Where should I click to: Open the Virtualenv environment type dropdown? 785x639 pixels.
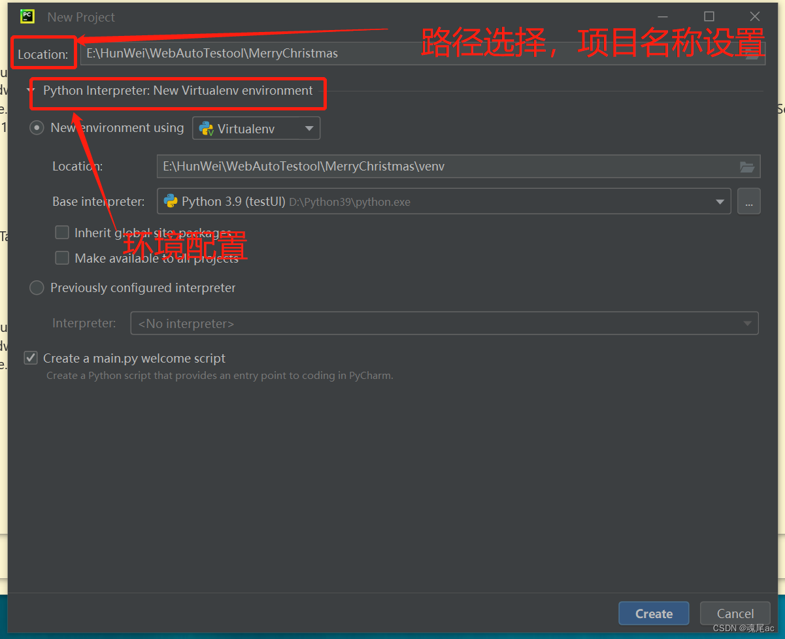pyautogui.click(x=256, y=128)
